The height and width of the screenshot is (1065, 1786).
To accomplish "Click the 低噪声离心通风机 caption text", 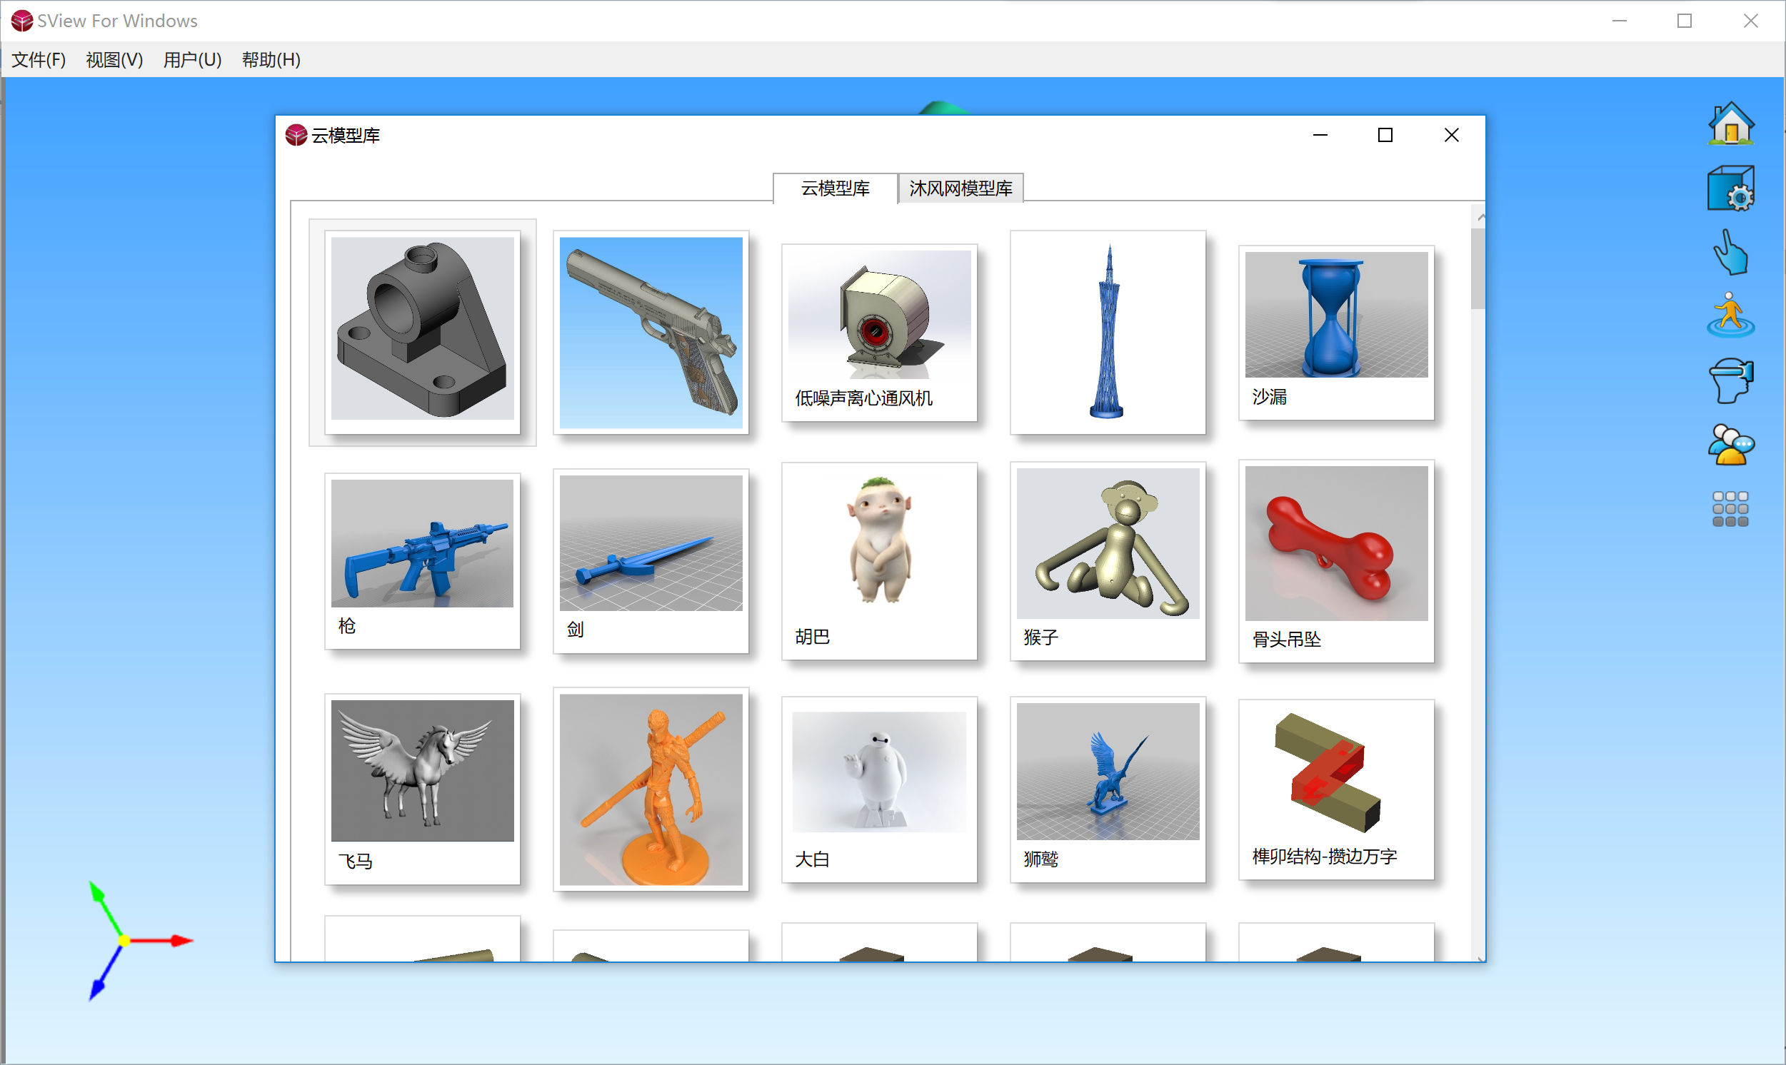I will click(x=863, y=398).
